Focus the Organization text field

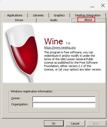[x=64, y=105]
